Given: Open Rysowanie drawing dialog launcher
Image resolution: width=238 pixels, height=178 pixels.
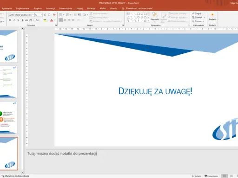Looking at the screenshot, I should [189, 25].
